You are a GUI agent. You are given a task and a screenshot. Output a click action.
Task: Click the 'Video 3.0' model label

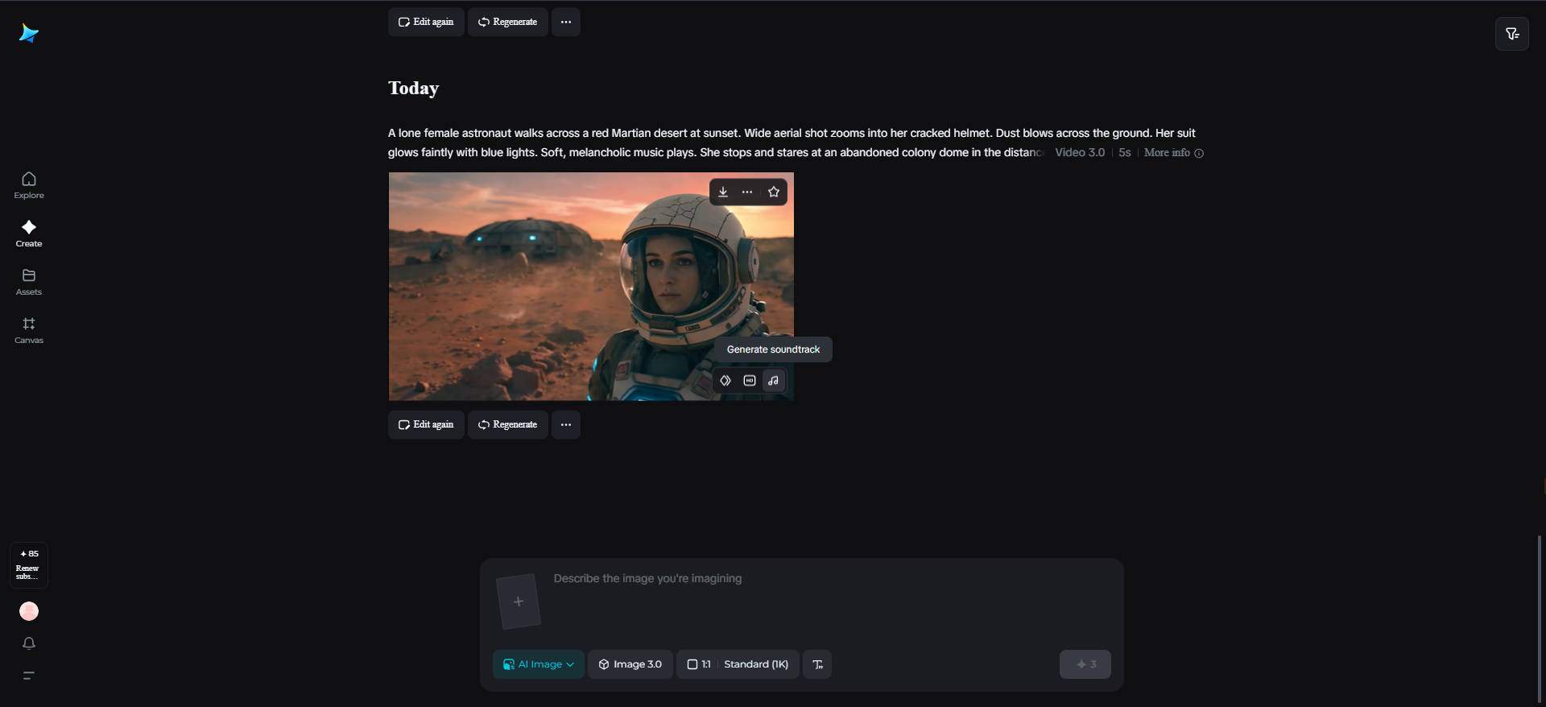click(1080, 152)
